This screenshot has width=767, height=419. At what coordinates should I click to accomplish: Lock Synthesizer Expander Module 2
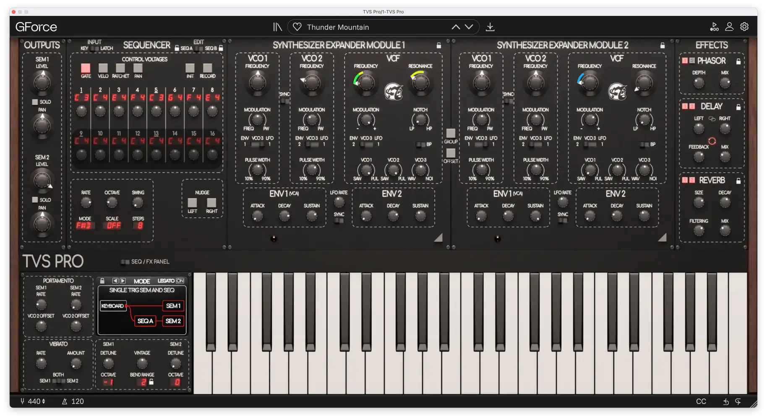point(663,45)
